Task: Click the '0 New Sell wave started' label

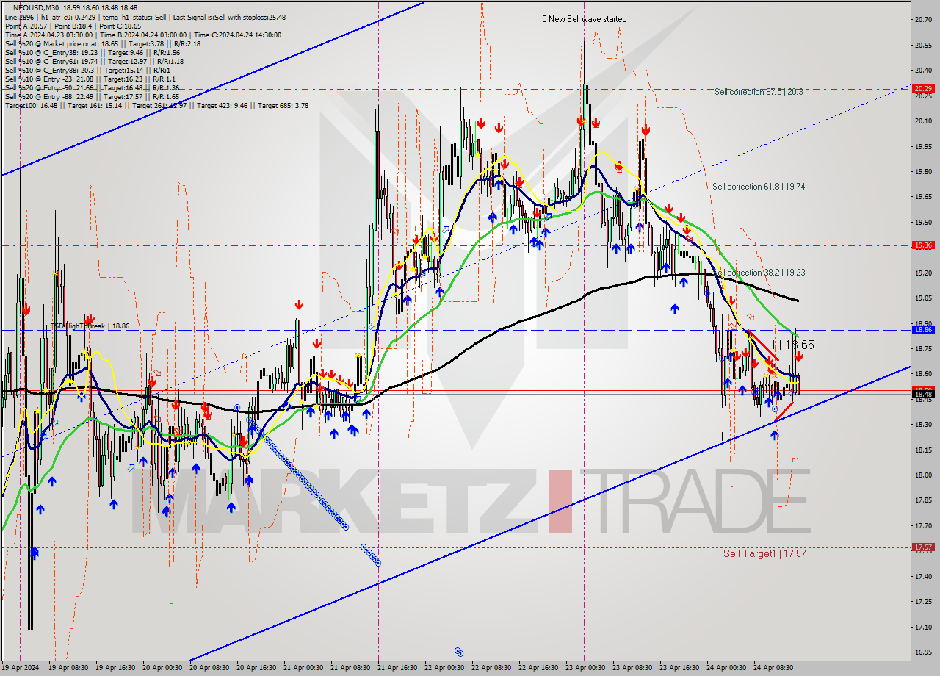Action: pos(585,19)
